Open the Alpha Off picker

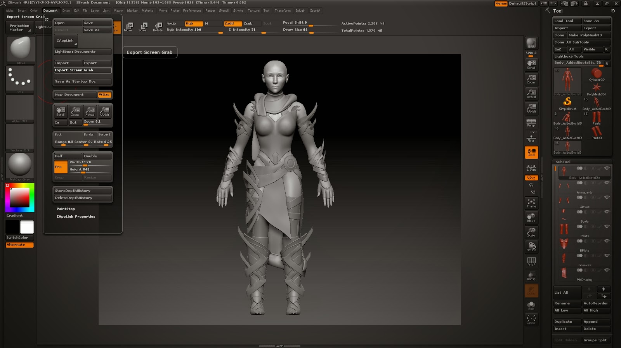(x=20, y=109)
